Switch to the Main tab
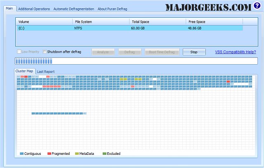Viewport: 264px width, 168px height. click(9, 8)
